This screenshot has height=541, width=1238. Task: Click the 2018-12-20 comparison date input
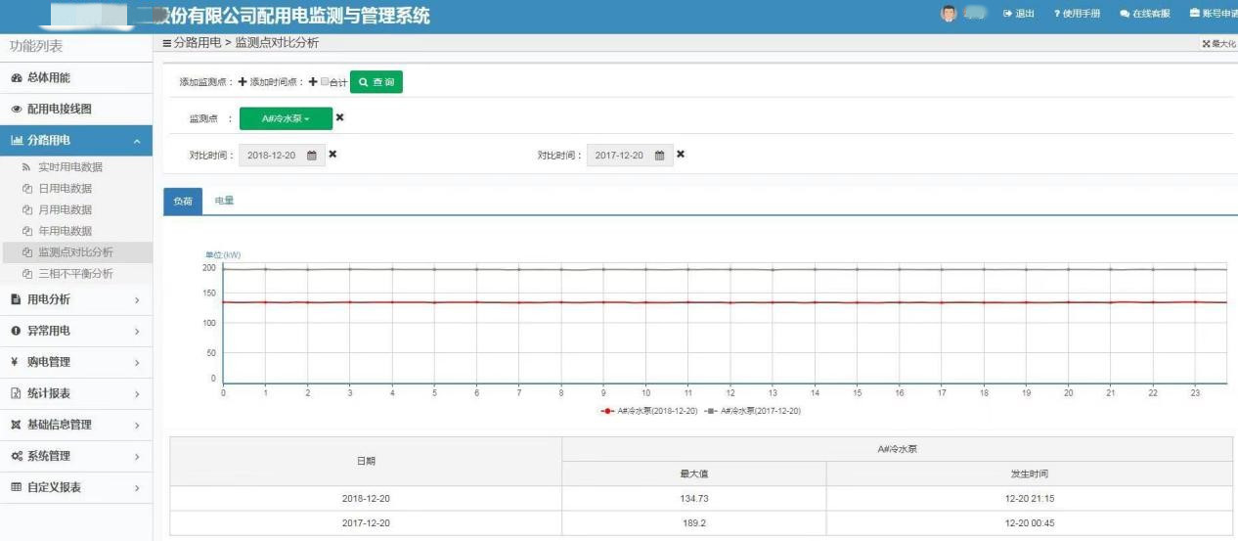click(x=272, y=156)
